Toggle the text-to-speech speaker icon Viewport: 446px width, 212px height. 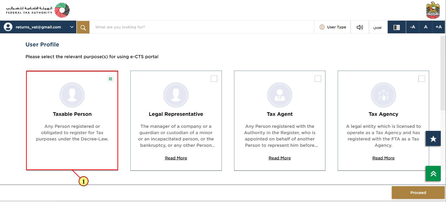[x=359, y=27]
